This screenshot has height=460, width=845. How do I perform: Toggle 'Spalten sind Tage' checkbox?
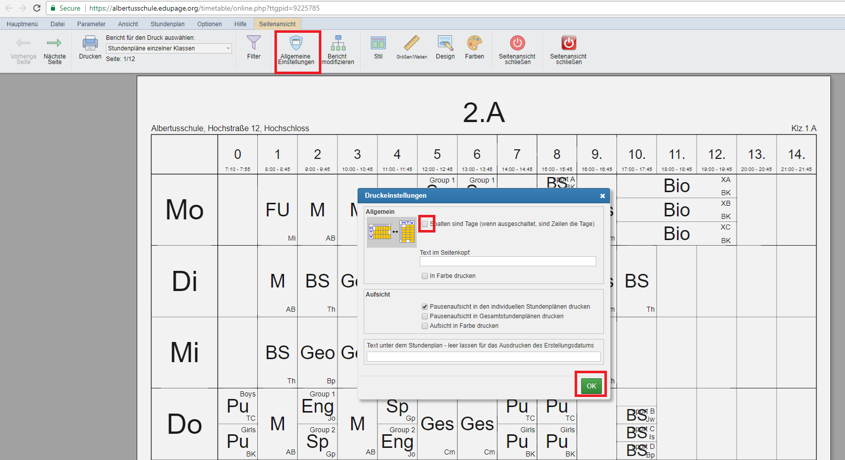(425, 224)
